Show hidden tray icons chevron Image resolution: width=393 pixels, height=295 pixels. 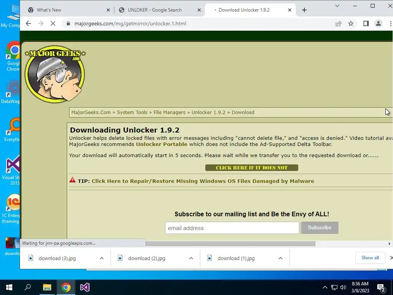pyautogui.click(x=325, y=287)
